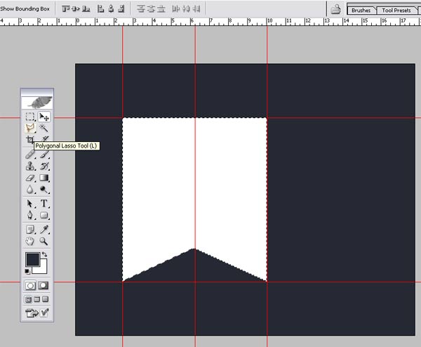The height and width of the screenshot is (347, 421).
Task: Select the Crop tool
Action: 29,140
